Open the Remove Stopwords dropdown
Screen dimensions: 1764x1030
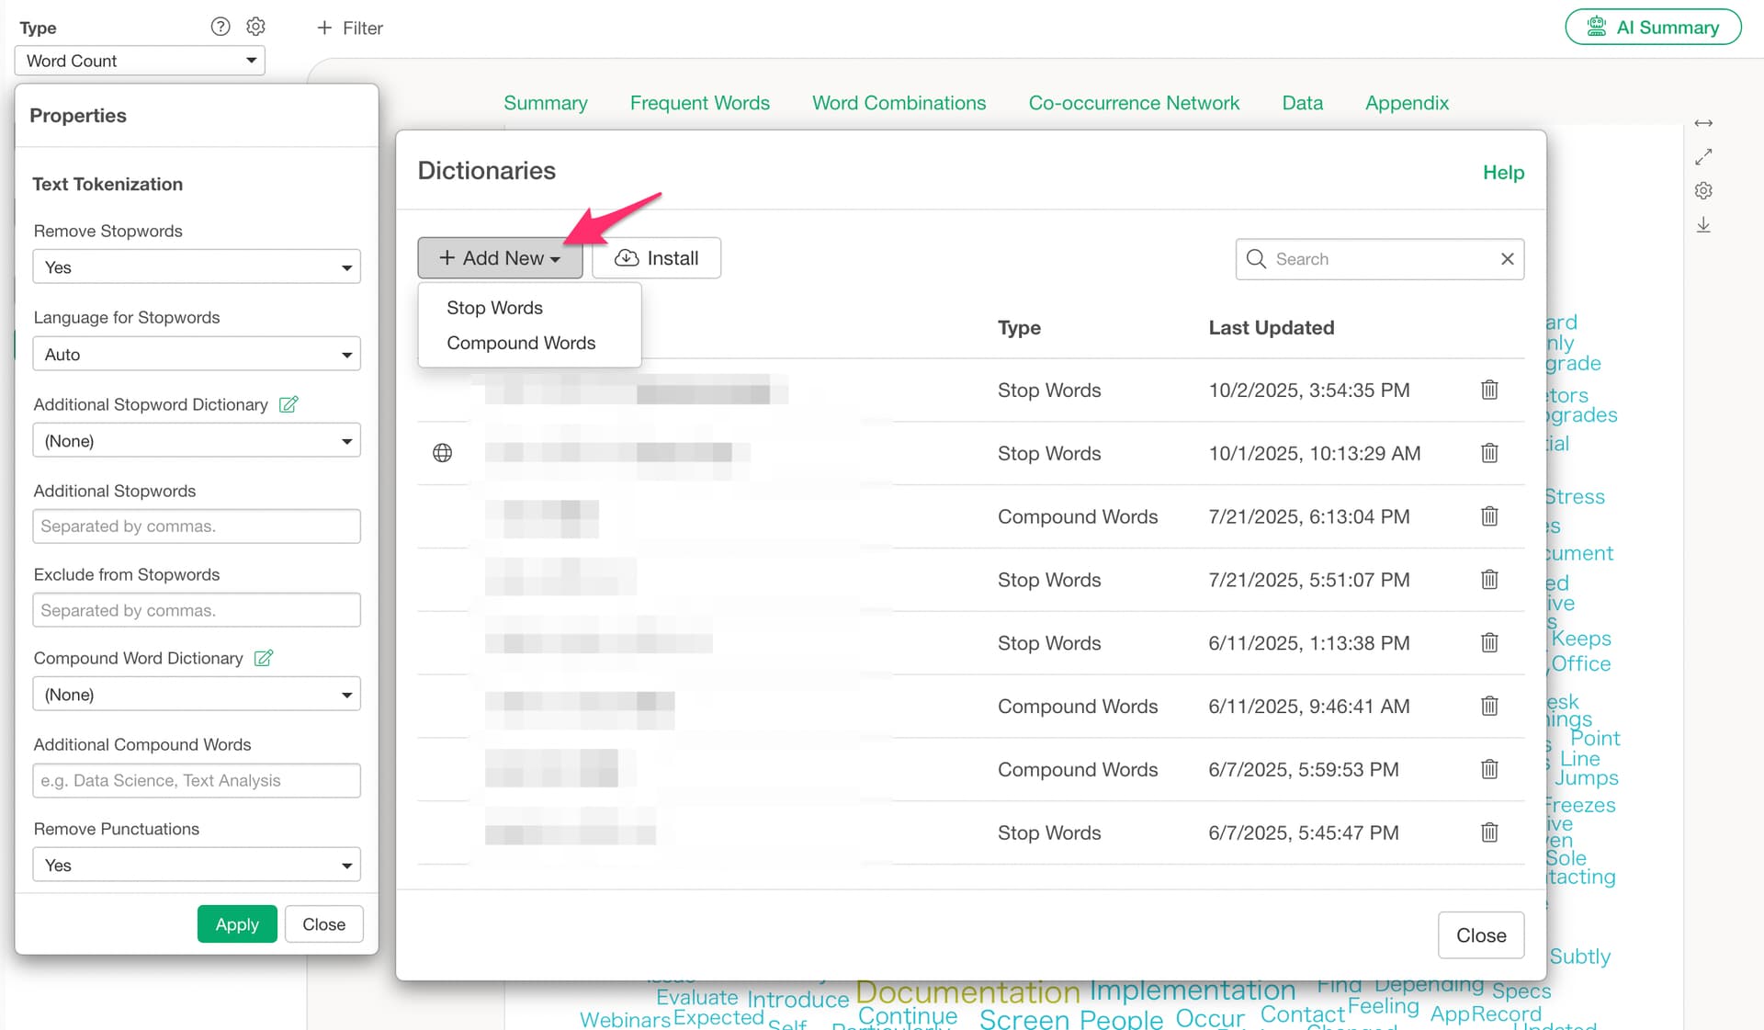coord(197,267)
